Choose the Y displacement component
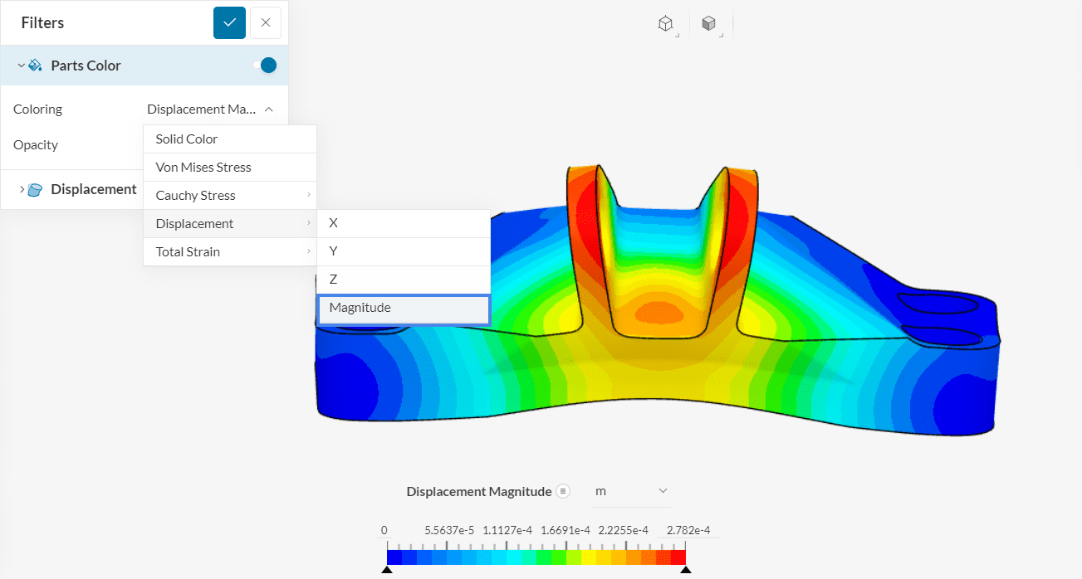The height and width of the screenshot is (579, 1082). point(403,251)
